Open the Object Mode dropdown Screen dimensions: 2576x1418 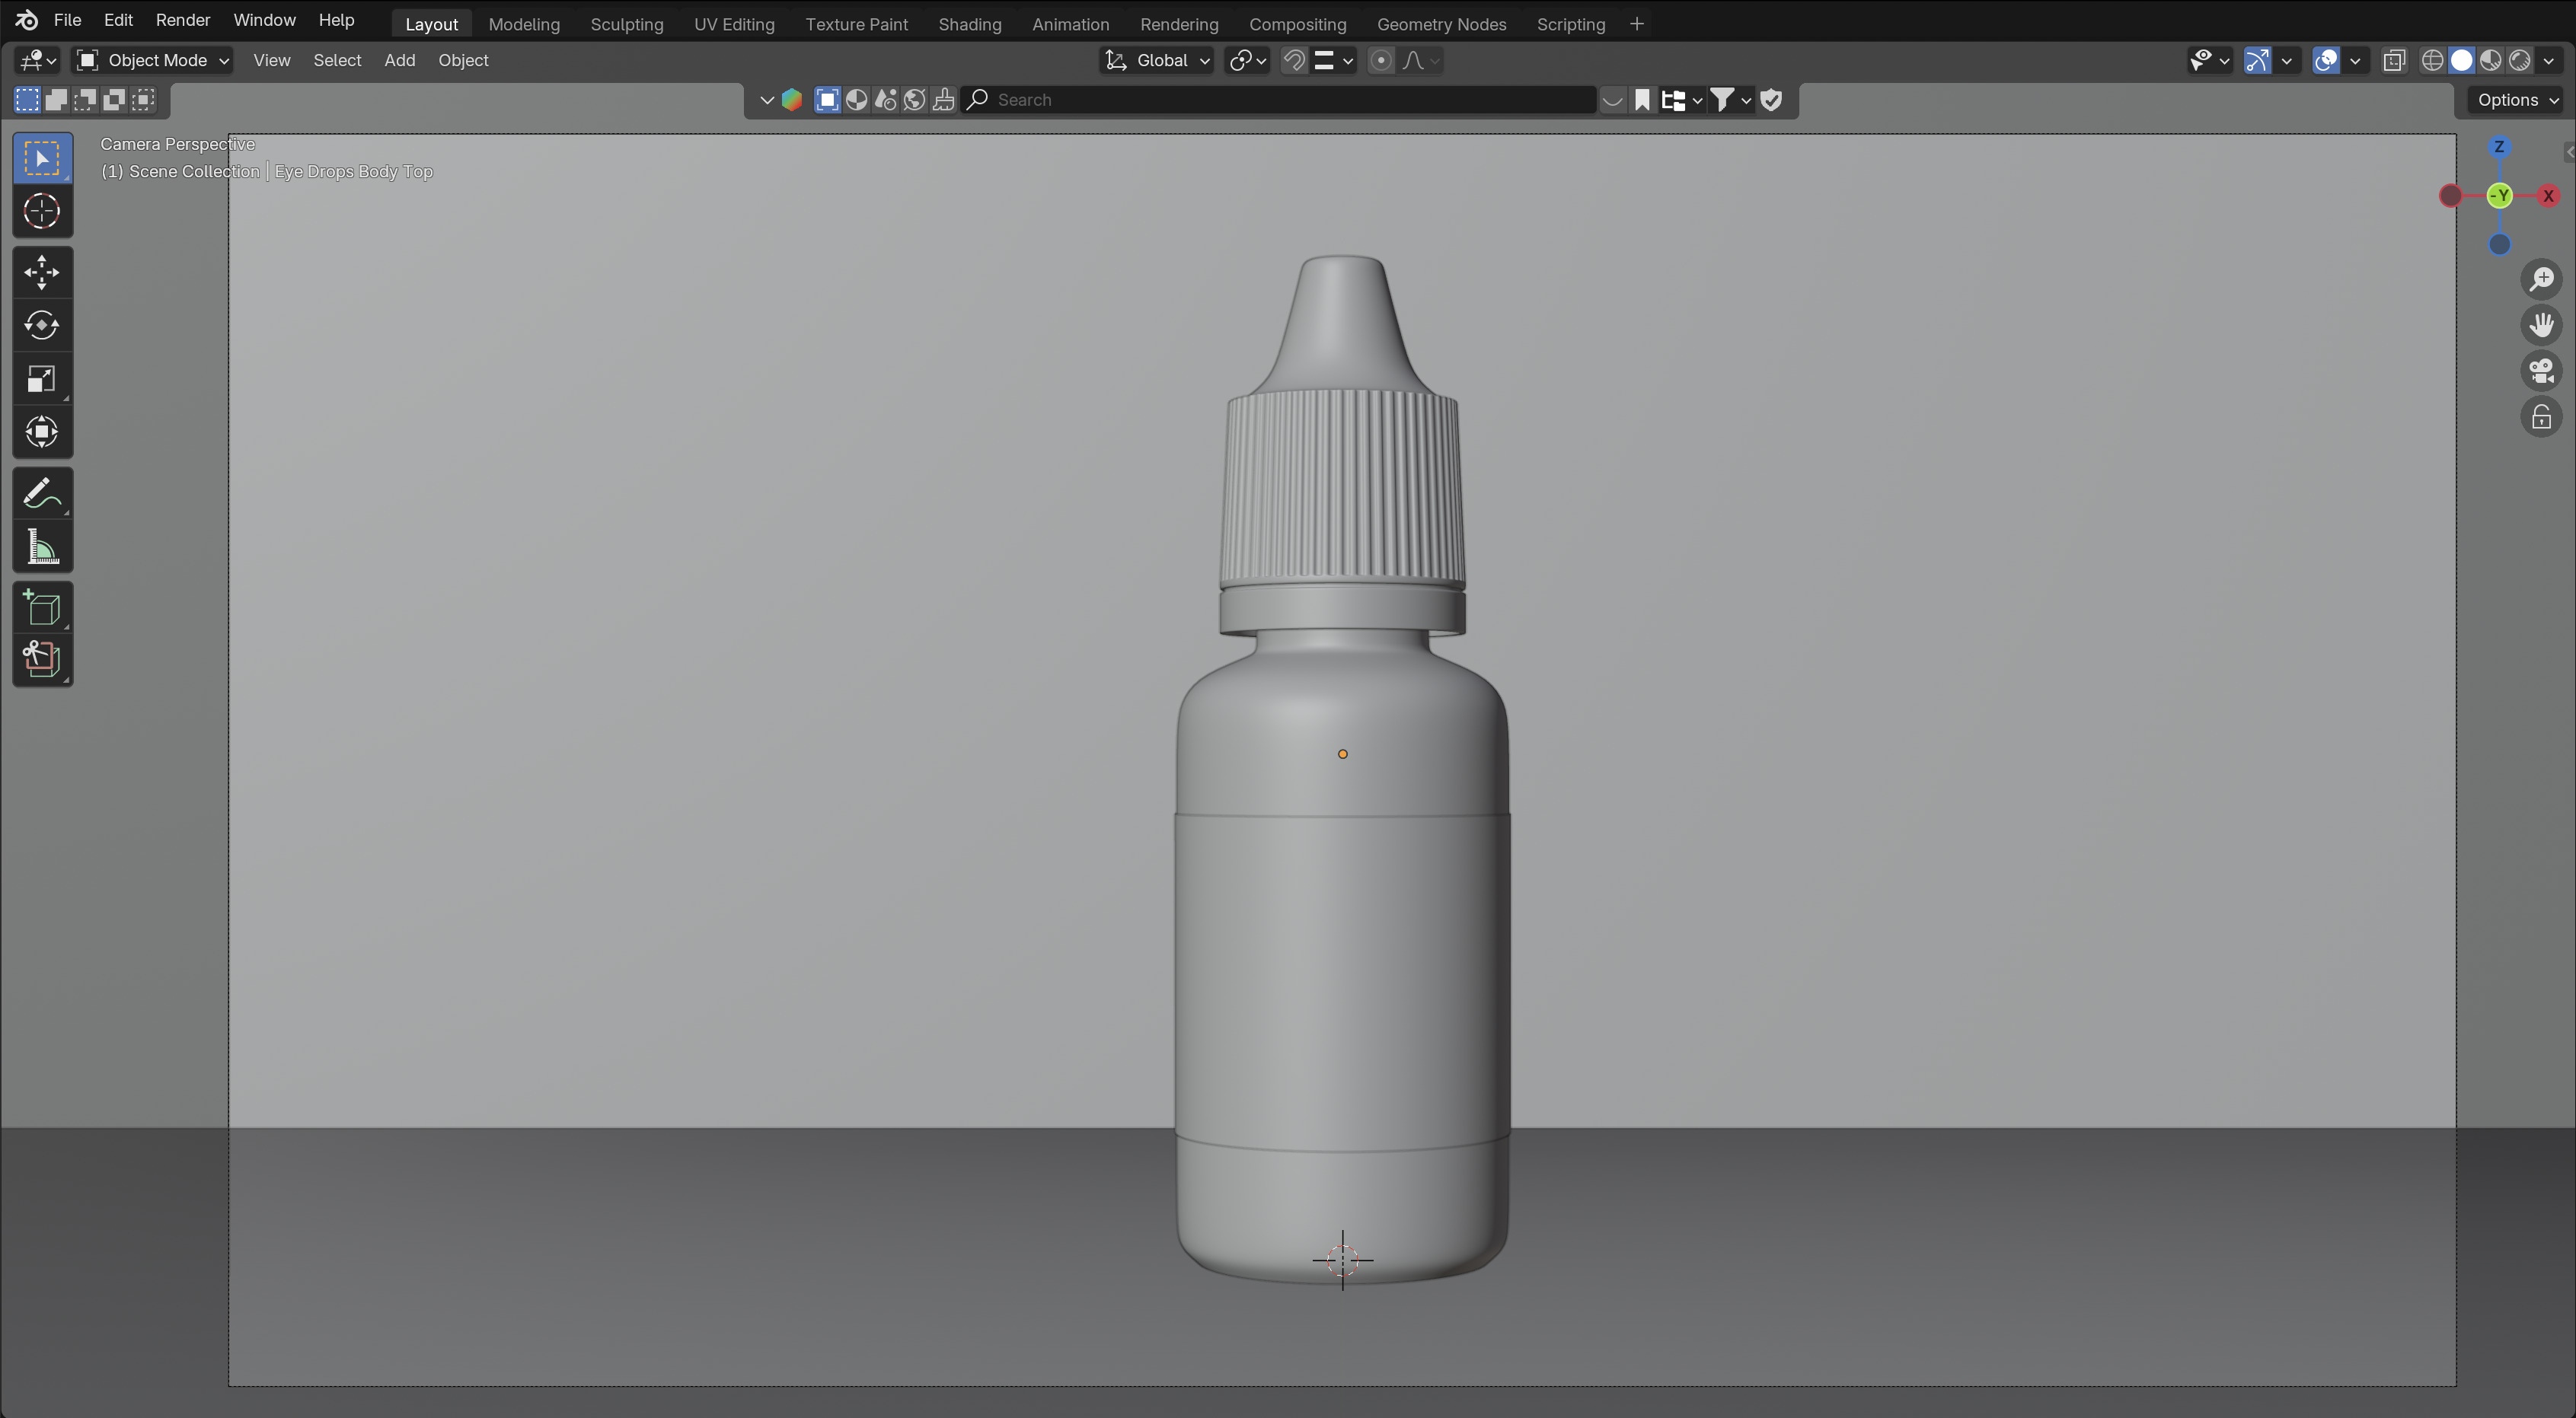[x=154, y=61]
